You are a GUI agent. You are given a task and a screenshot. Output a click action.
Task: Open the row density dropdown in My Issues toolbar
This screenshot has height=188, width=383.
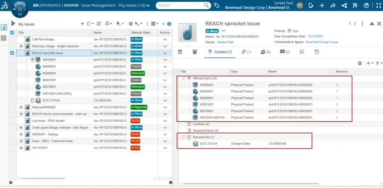tap(154, 23)
